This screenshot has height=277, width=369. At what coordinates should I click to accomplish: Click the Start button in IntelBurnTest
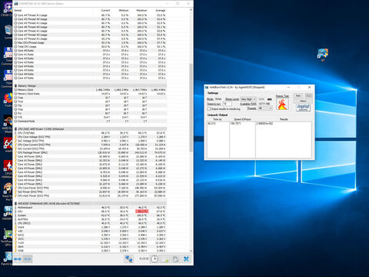point(298,95)
